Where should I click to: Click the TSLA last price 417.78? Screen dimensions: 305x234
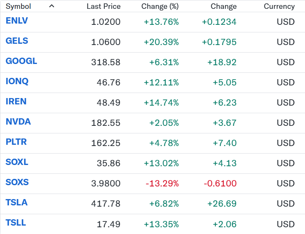click(x=106, y=204)
